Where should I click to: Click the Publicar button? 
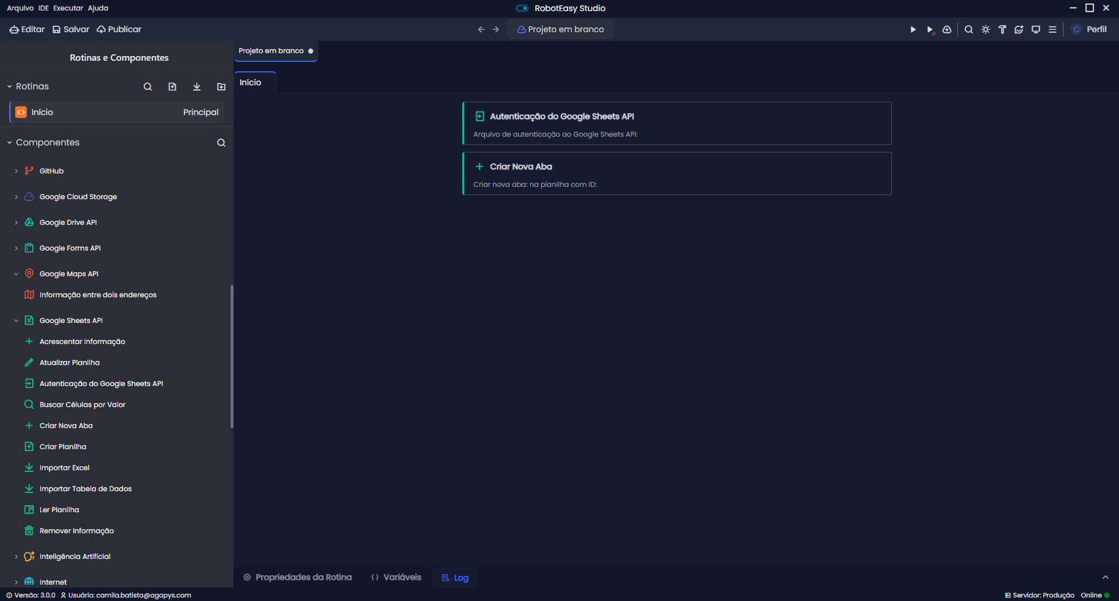pos(119,29)
